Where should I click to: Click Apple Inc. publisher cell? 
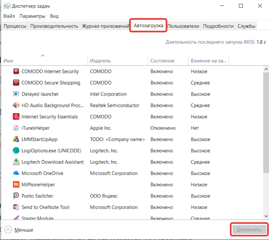(101, 128)
